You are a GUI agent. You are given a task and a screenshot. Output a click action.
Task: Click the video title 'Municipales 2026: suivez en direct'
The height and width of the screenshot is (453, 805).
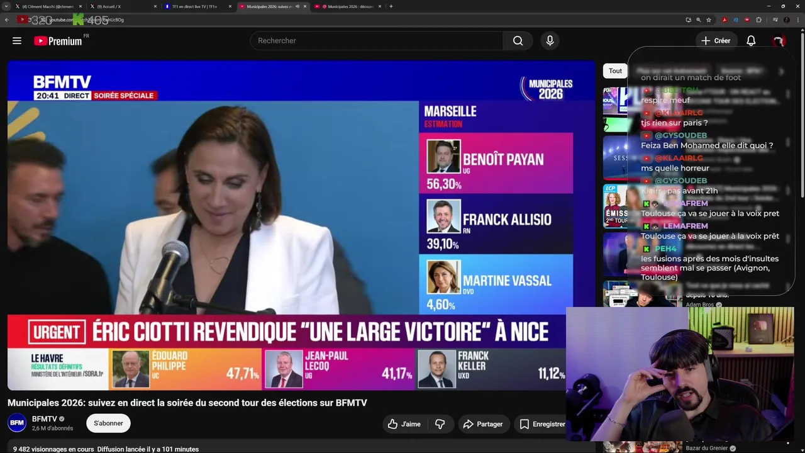[x=187, y=403]
